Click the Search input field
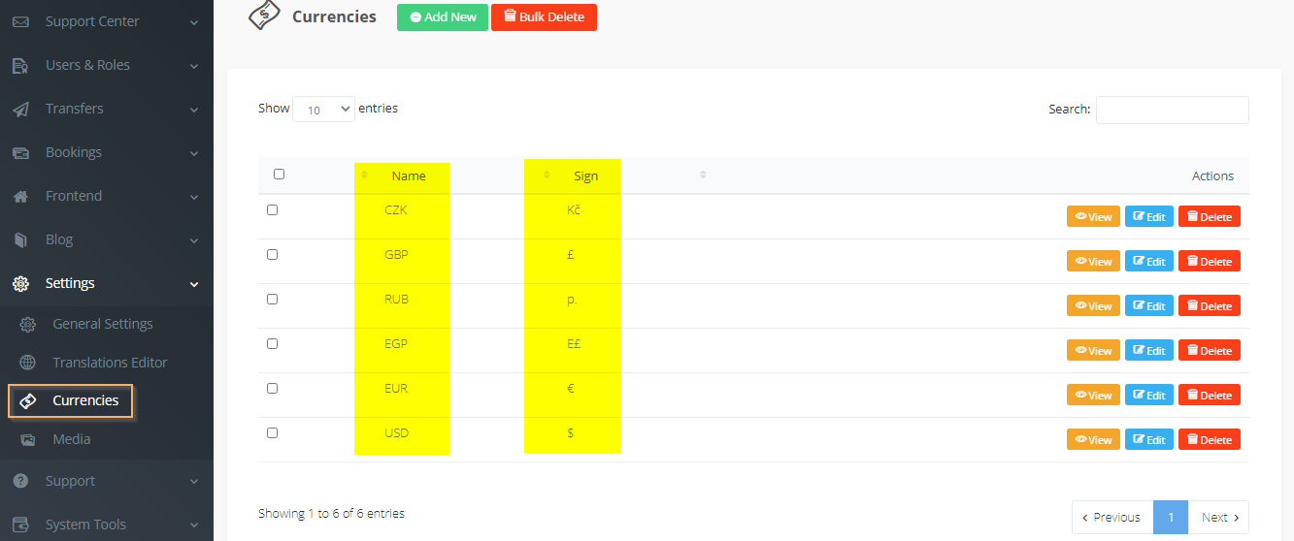 tap(1172, 110)
